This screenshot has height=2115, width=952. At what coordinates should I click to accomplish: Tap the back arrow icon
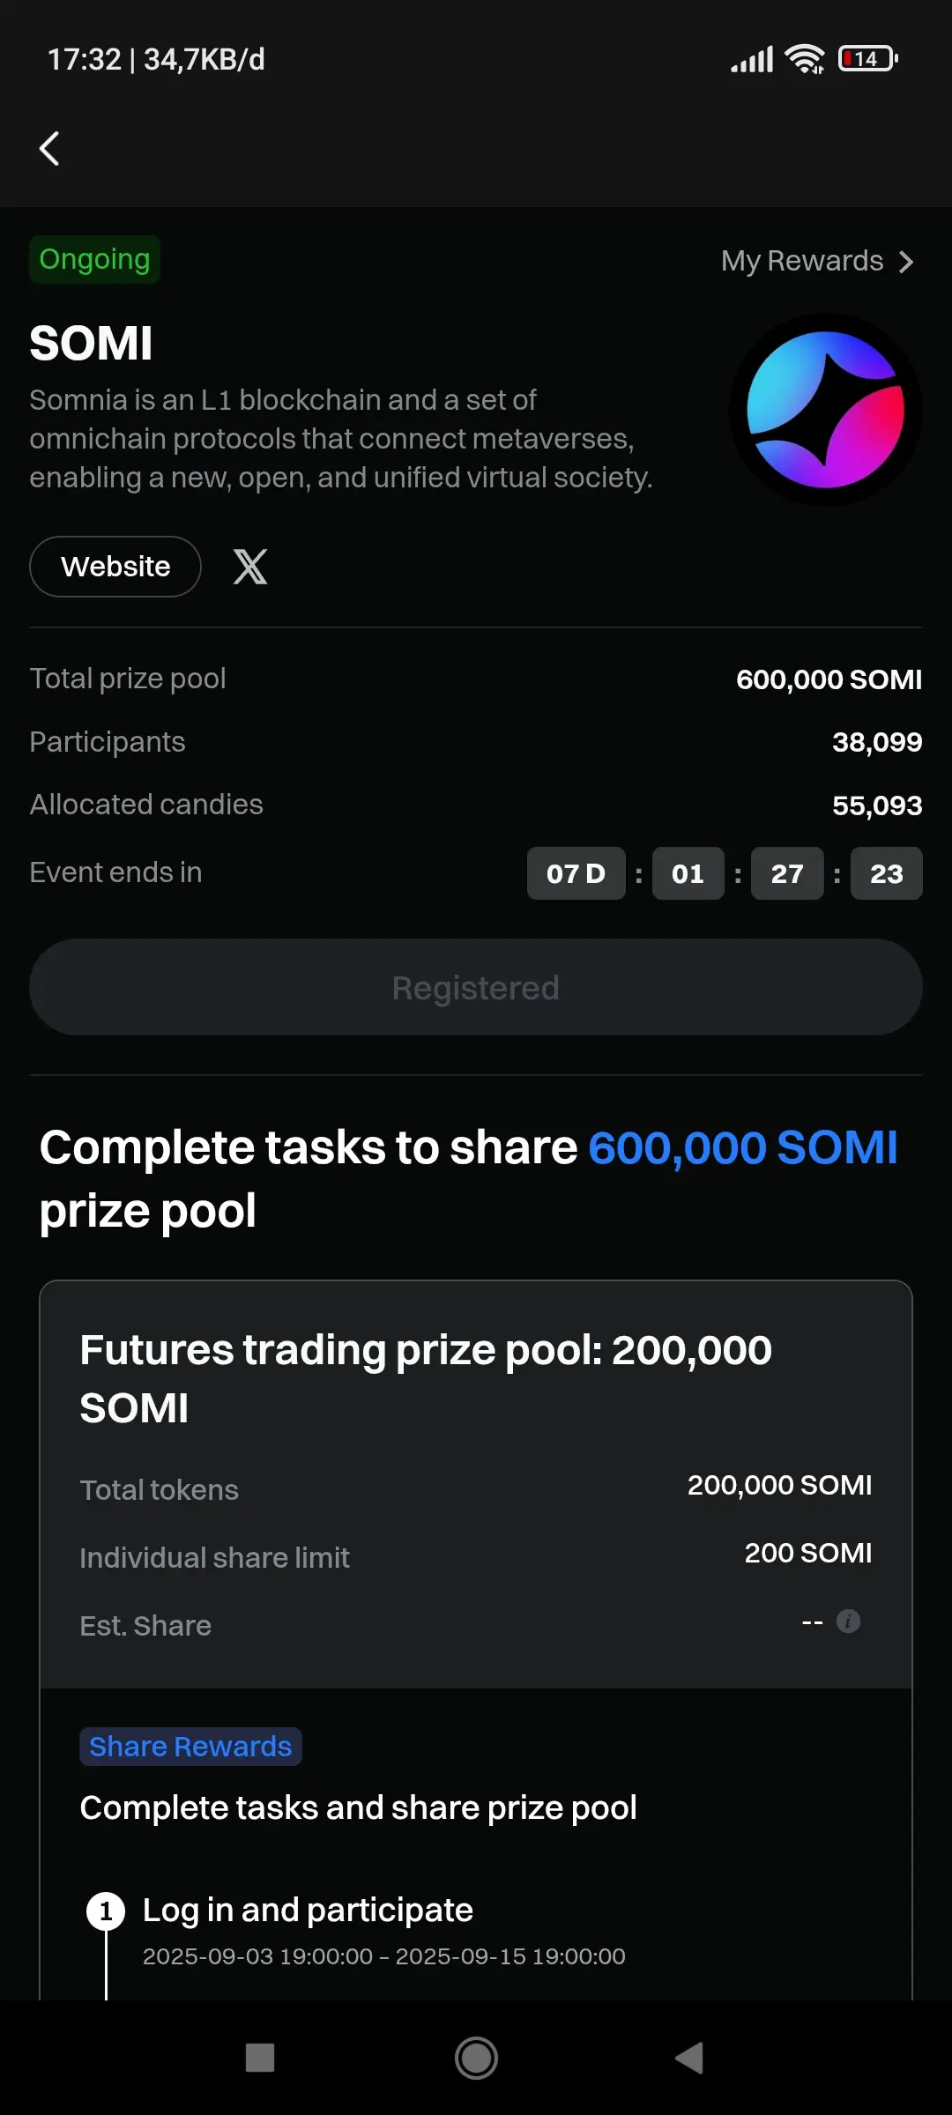point(50,148)
